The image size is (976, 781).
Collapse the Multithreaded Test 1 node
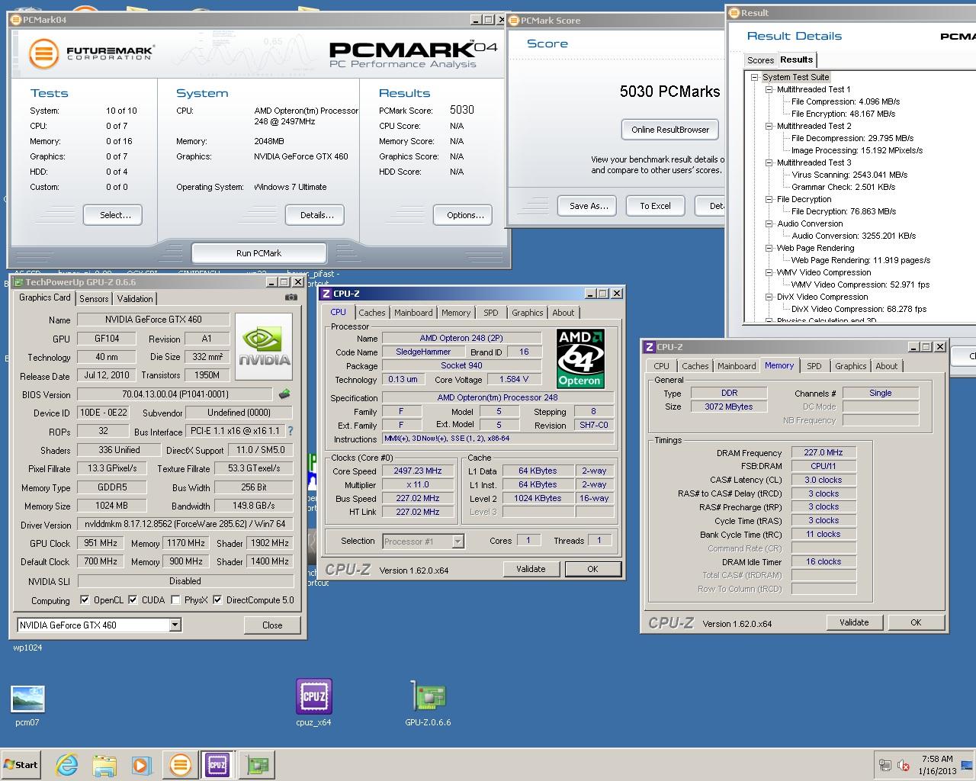pos(769,89)
